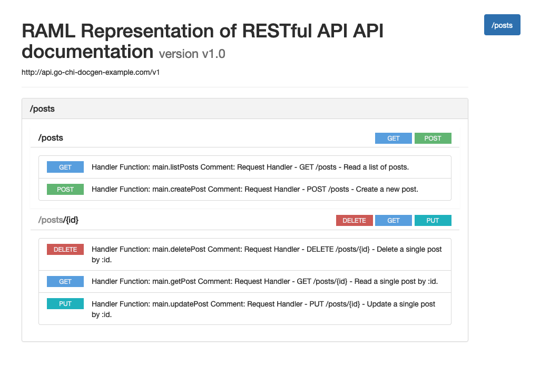Open the listPosts handler description row

[245, 167]
